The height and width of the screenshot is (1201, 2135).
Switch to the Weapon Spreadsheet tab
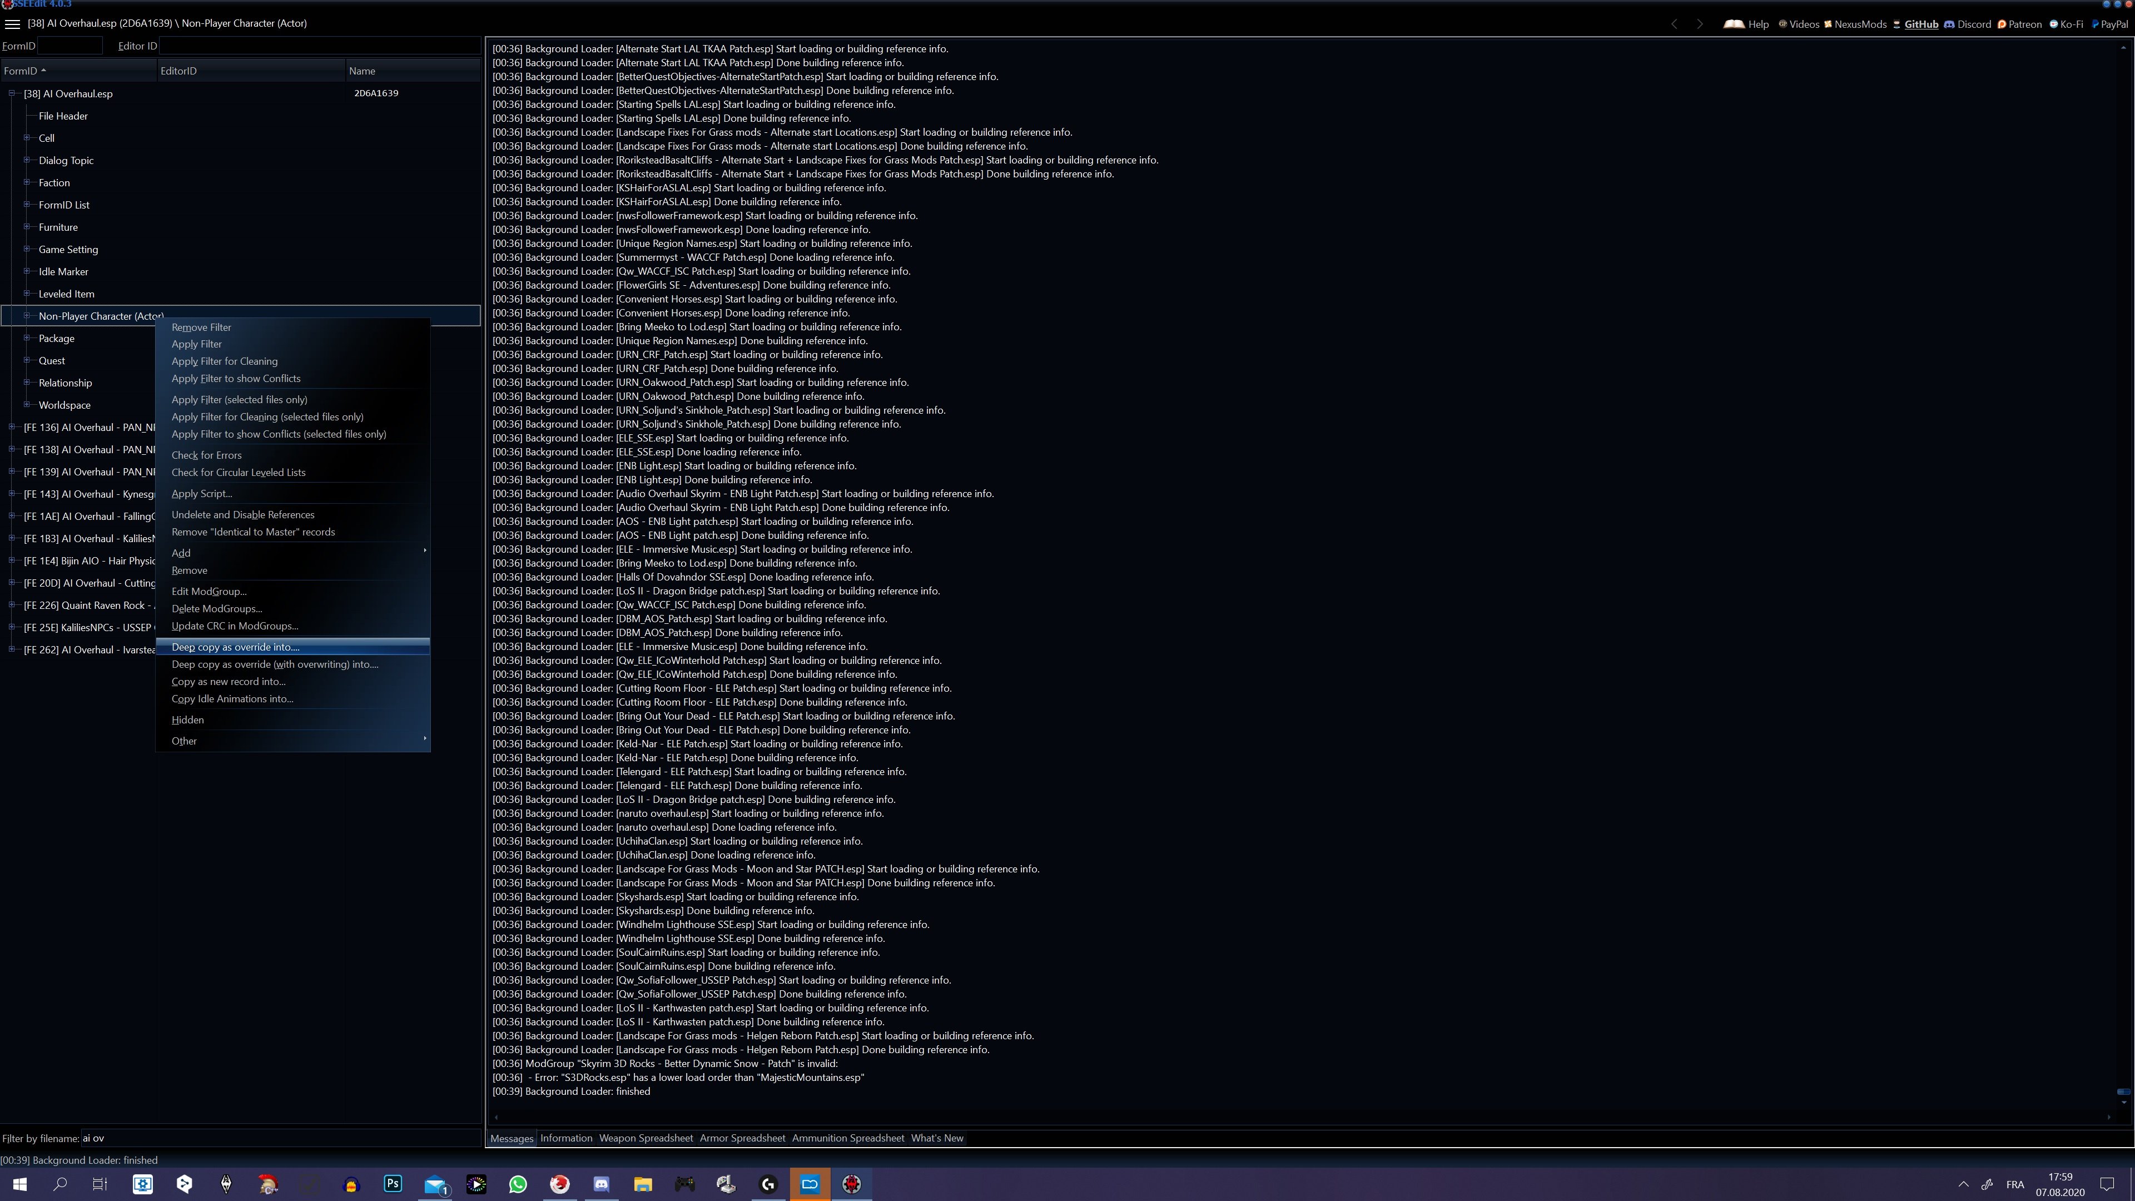click(646, 1138)
